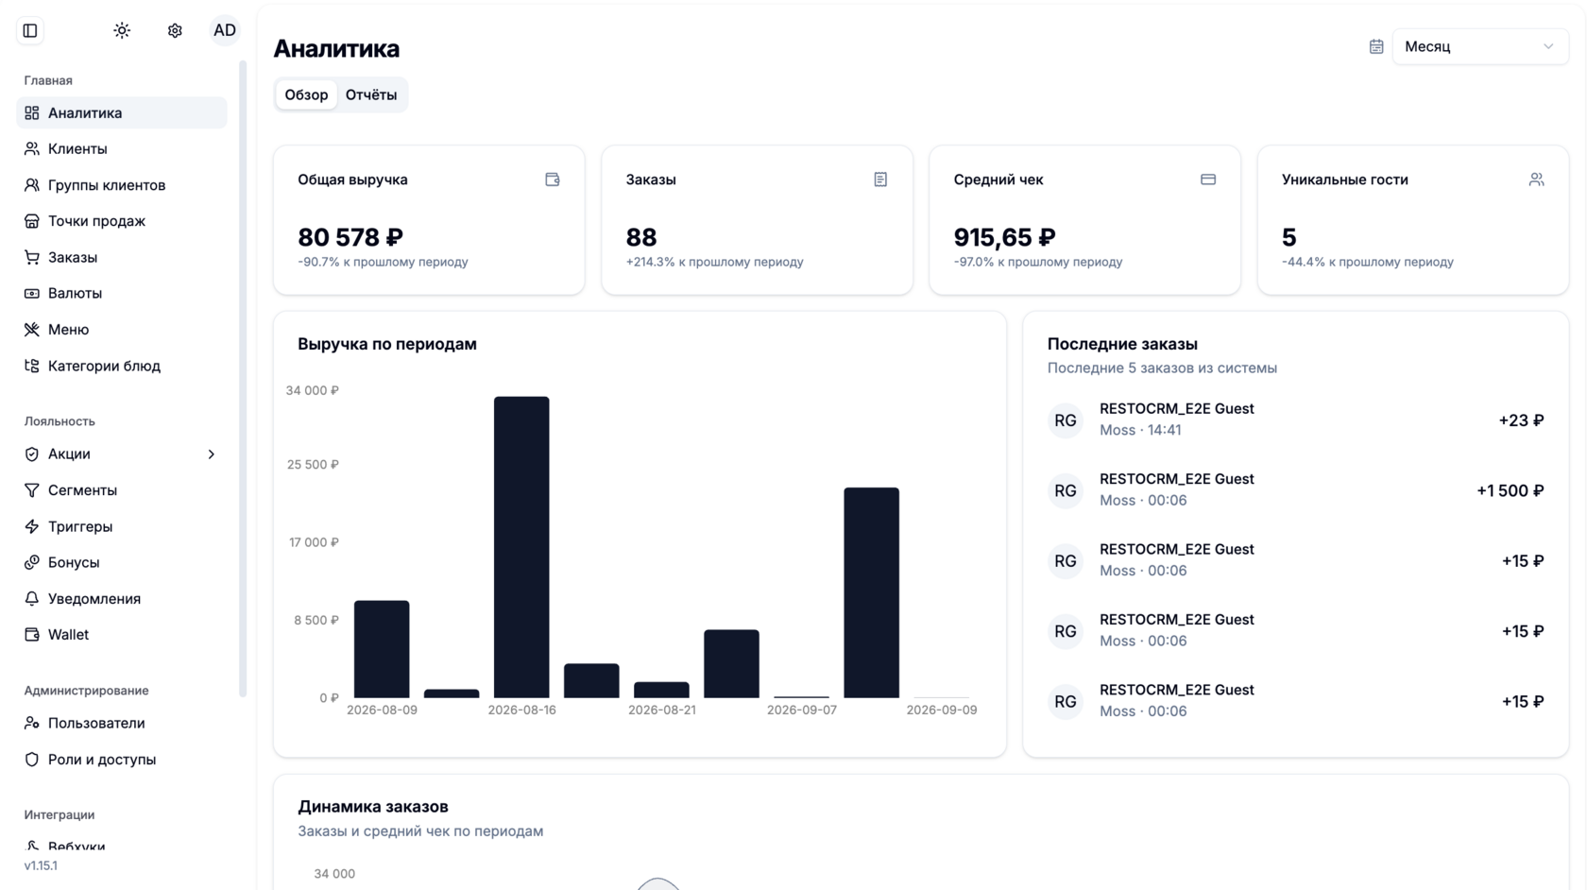This screenshot has height=890, width=1587.
Task: Open the Месяц period dropdown
Action: [1480, 46]
